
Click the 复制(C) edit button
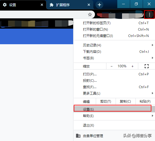125,102
